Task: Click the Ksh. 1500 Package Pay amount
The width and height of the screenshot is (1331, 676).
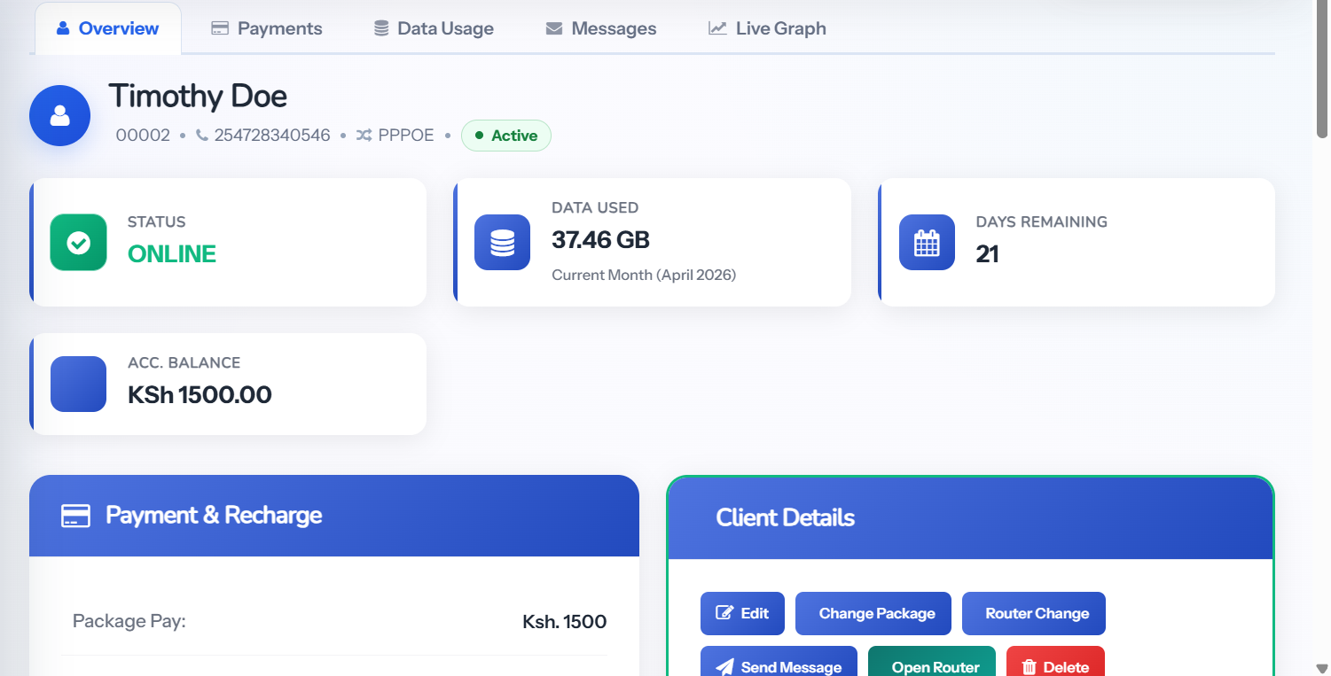Action: click(x=564, y=622)
